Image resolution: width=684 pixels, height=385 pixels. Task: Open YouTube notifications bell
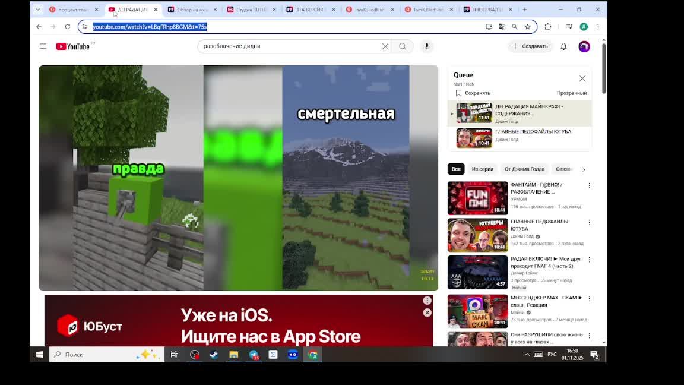click(x=563, y=46)
